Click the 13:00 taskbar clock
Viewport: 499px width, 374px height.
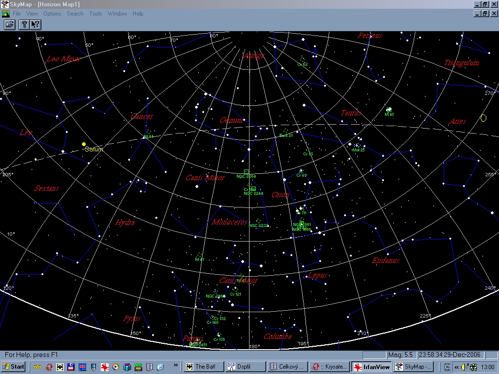tap(487, 367)
